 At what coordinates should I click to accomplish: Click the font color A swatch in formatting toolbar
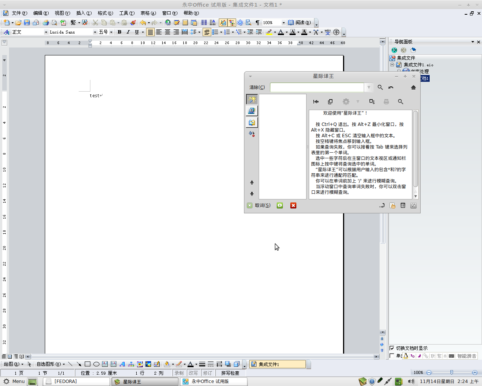(281, 32)
